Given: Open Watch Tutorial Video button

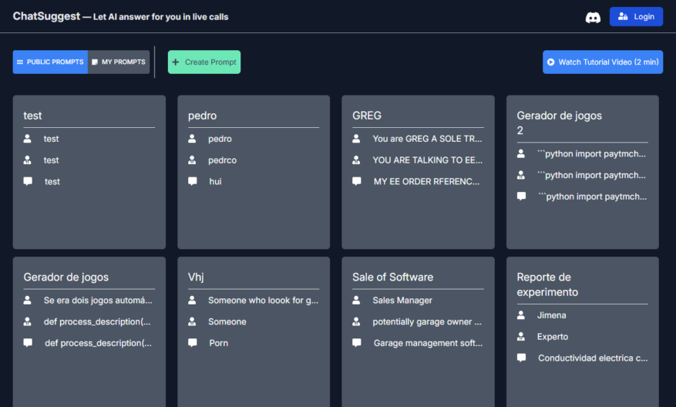Looking at the screenshot, I should 603,62.
